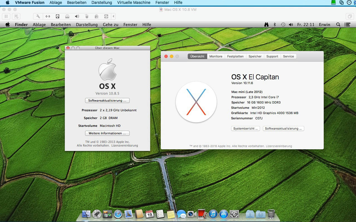This screenshot has height=222, width=356.
Task: Open guest 'Gehe zu' menu
Action: click(x=110, y=24)
